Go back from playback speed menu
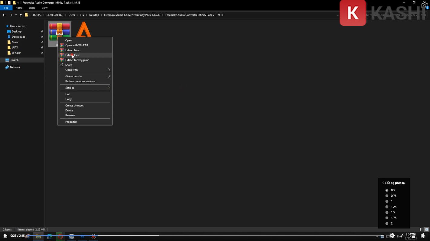The image size is (430, 241). (x=383, y=183)
